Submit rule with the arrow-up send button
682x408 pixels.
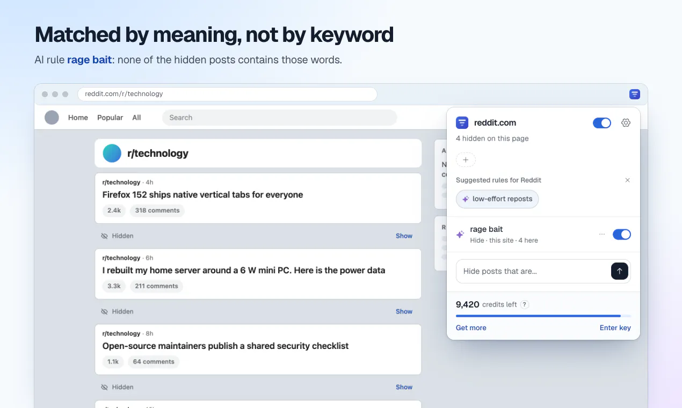[620, 271]
